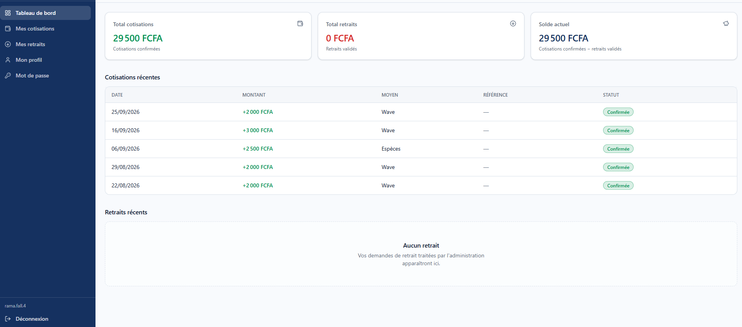Log out via Déconnexion
The height and width of the screenshot is (327, 742).
click(x=45, y=319)
